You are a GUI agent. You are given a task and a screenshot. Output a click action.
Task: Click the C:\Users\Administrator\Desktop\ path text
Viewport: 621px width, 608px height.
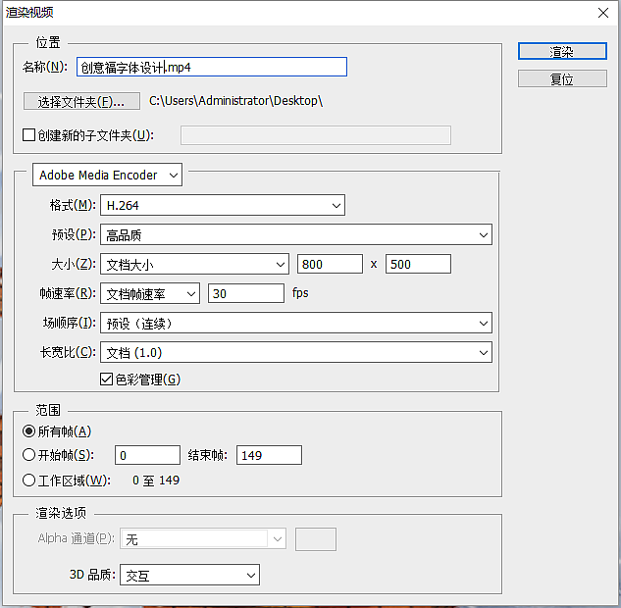pyautogui.click(x=236, y=101)
